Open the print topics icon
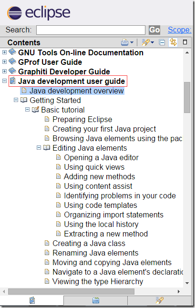This screenshot has height=308, width=195. click(124, 42)
